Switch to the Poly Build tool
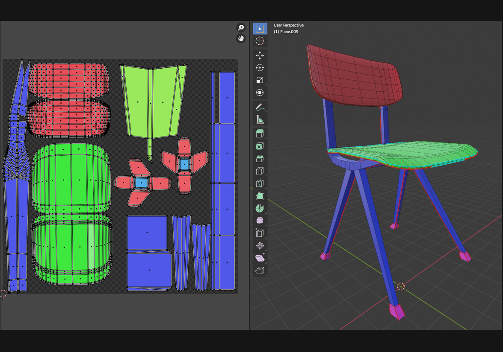 pos(260,196)
